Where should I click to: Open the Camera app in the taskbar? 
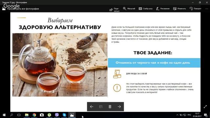[x=42, y=115]
